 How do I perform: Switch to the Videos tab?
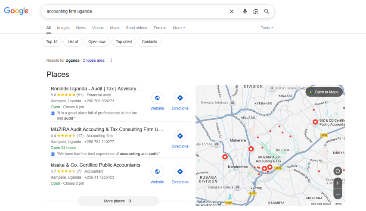[x=98, y=28]
